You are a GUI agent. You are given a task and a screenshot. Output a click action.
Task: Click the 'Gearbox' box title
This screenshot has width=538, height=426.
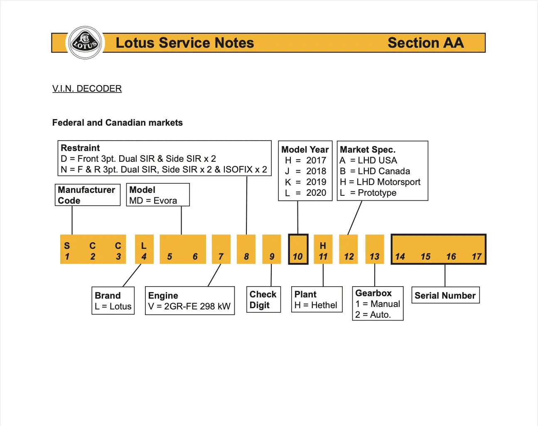(x=373, y=293)
